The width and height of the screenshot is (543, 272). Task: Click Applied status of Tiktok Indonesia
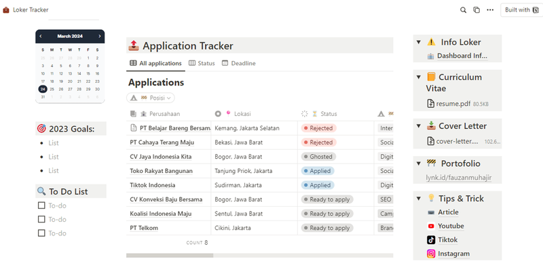tap(318, 185)
